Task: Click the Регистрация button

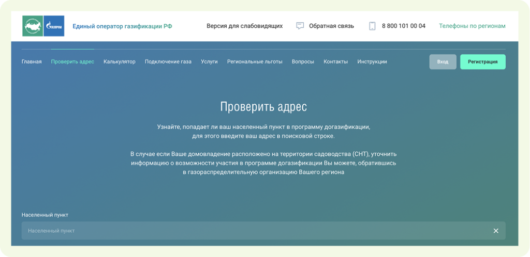Action: pyautogui.click(x=483, y=62)
